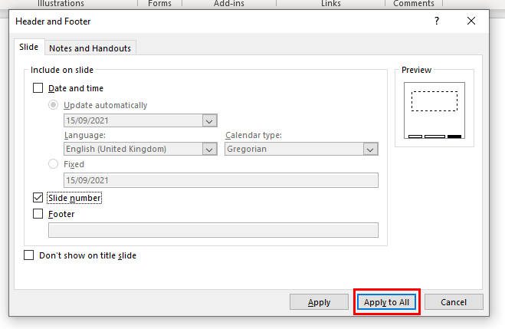The image size is (505, 329).
Task: Click the Apply button
Action: pos(319,302)
